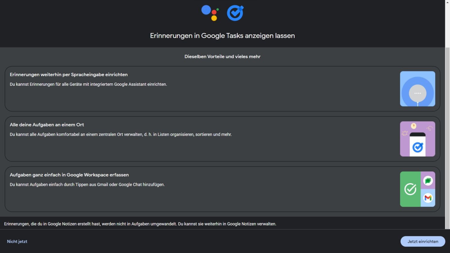
Task: Click the "Dieselben Vorteile und vieles mehr" subheading
Action: pyautogui.click(x=222, y=57)
